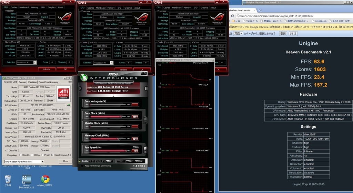Toggle the DirectCompute 5.0 checkbox
The width and height of the screenshot is (353, 193).
tap(52, 155)
